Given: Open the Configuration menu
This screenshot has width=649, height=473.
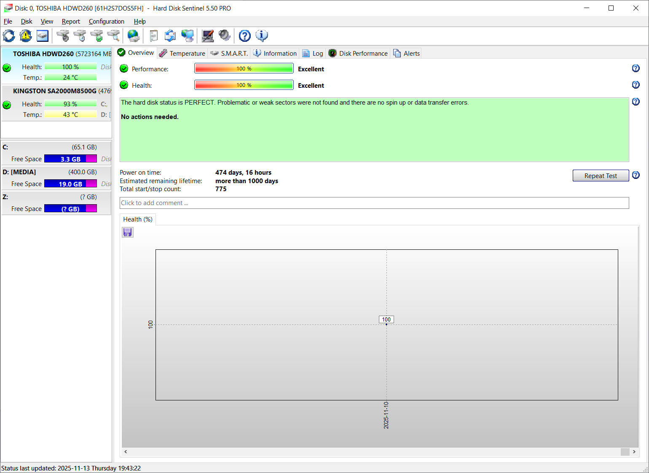Looking at the screenshot, I should click(x=106, y=22).
